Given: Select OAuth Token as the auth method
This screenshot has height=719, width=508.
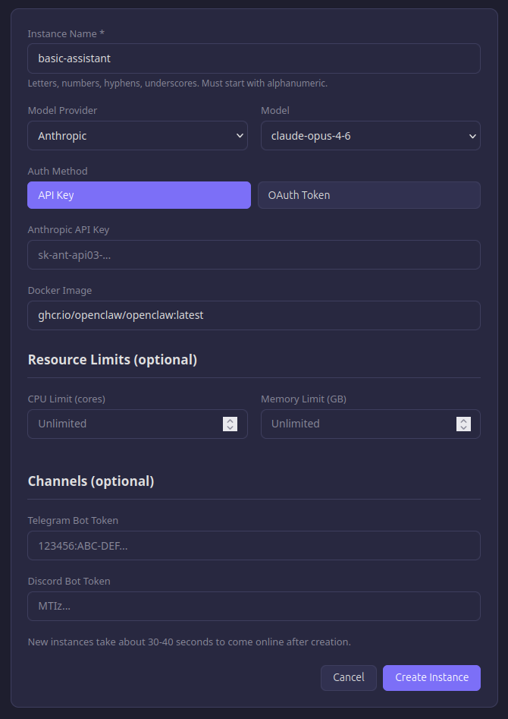Looking at the screenshot, I should coord(368,195).
